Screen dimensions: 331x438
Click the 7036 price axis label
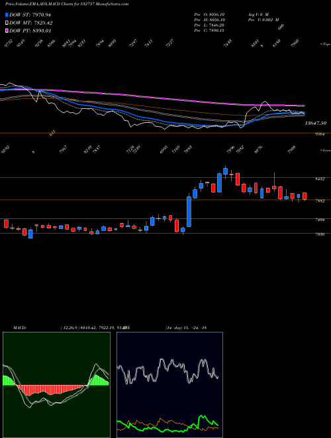pos(320,234)
